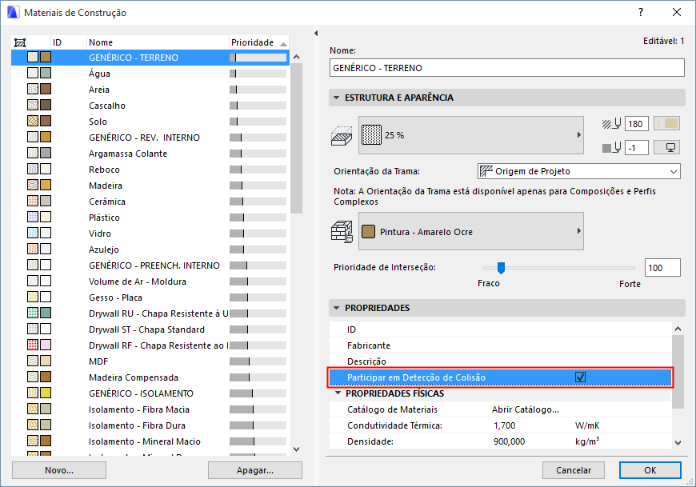This screenshot has height=487, width=696.
Task: Click the Cancelar button
Action: click(x=574, y=470)
